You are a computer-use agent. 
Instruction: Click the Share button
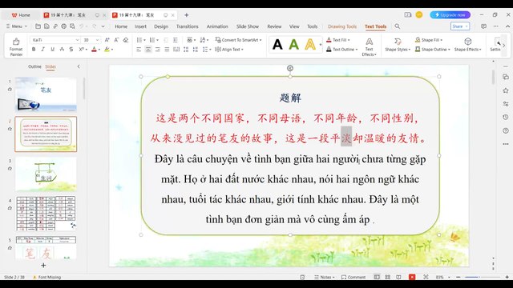tap(460, 26)
